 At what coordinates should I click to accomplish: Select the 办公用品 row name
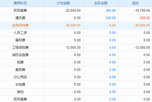20,77
